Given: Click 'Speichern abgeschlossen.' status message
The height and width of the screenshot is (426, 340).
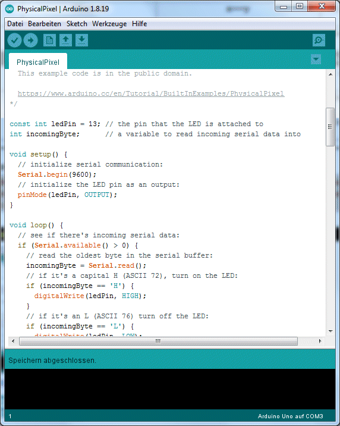Looking at the screenshot, I should coord(52,360).
